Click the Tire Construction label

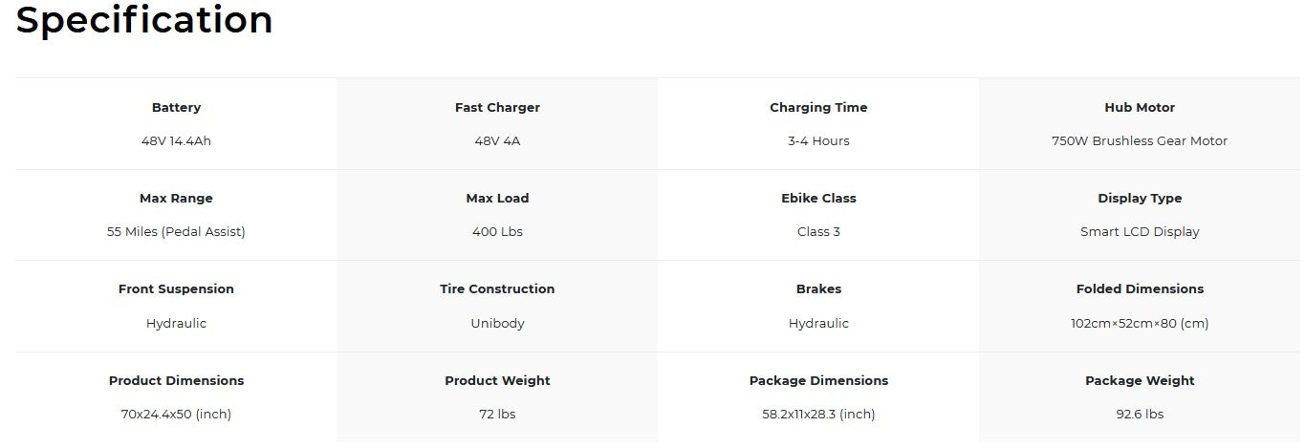click(497, 289)
